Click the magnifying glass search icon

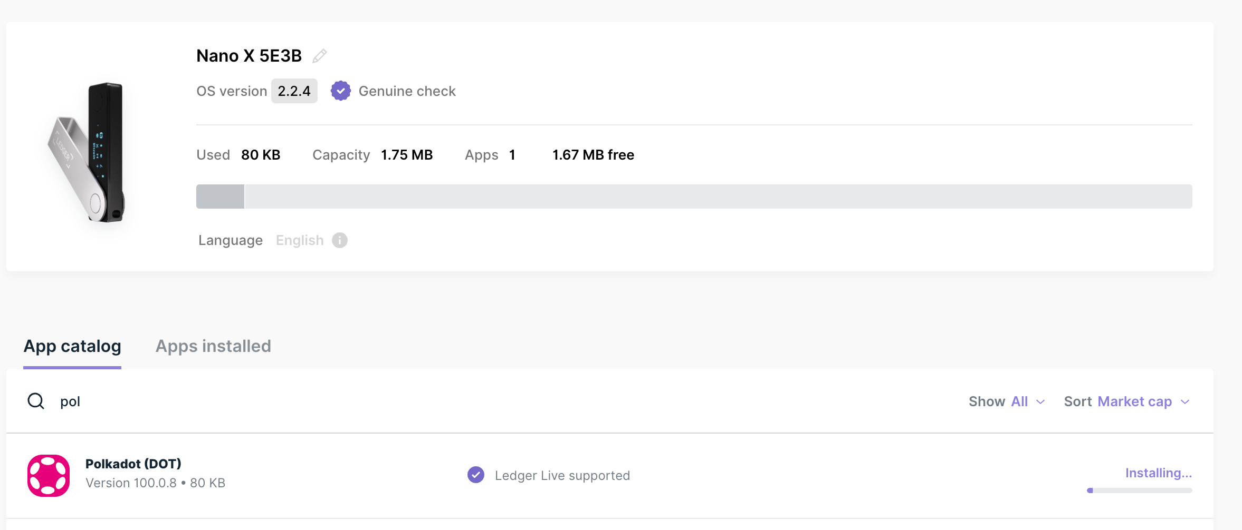click(x=36, y=401)
